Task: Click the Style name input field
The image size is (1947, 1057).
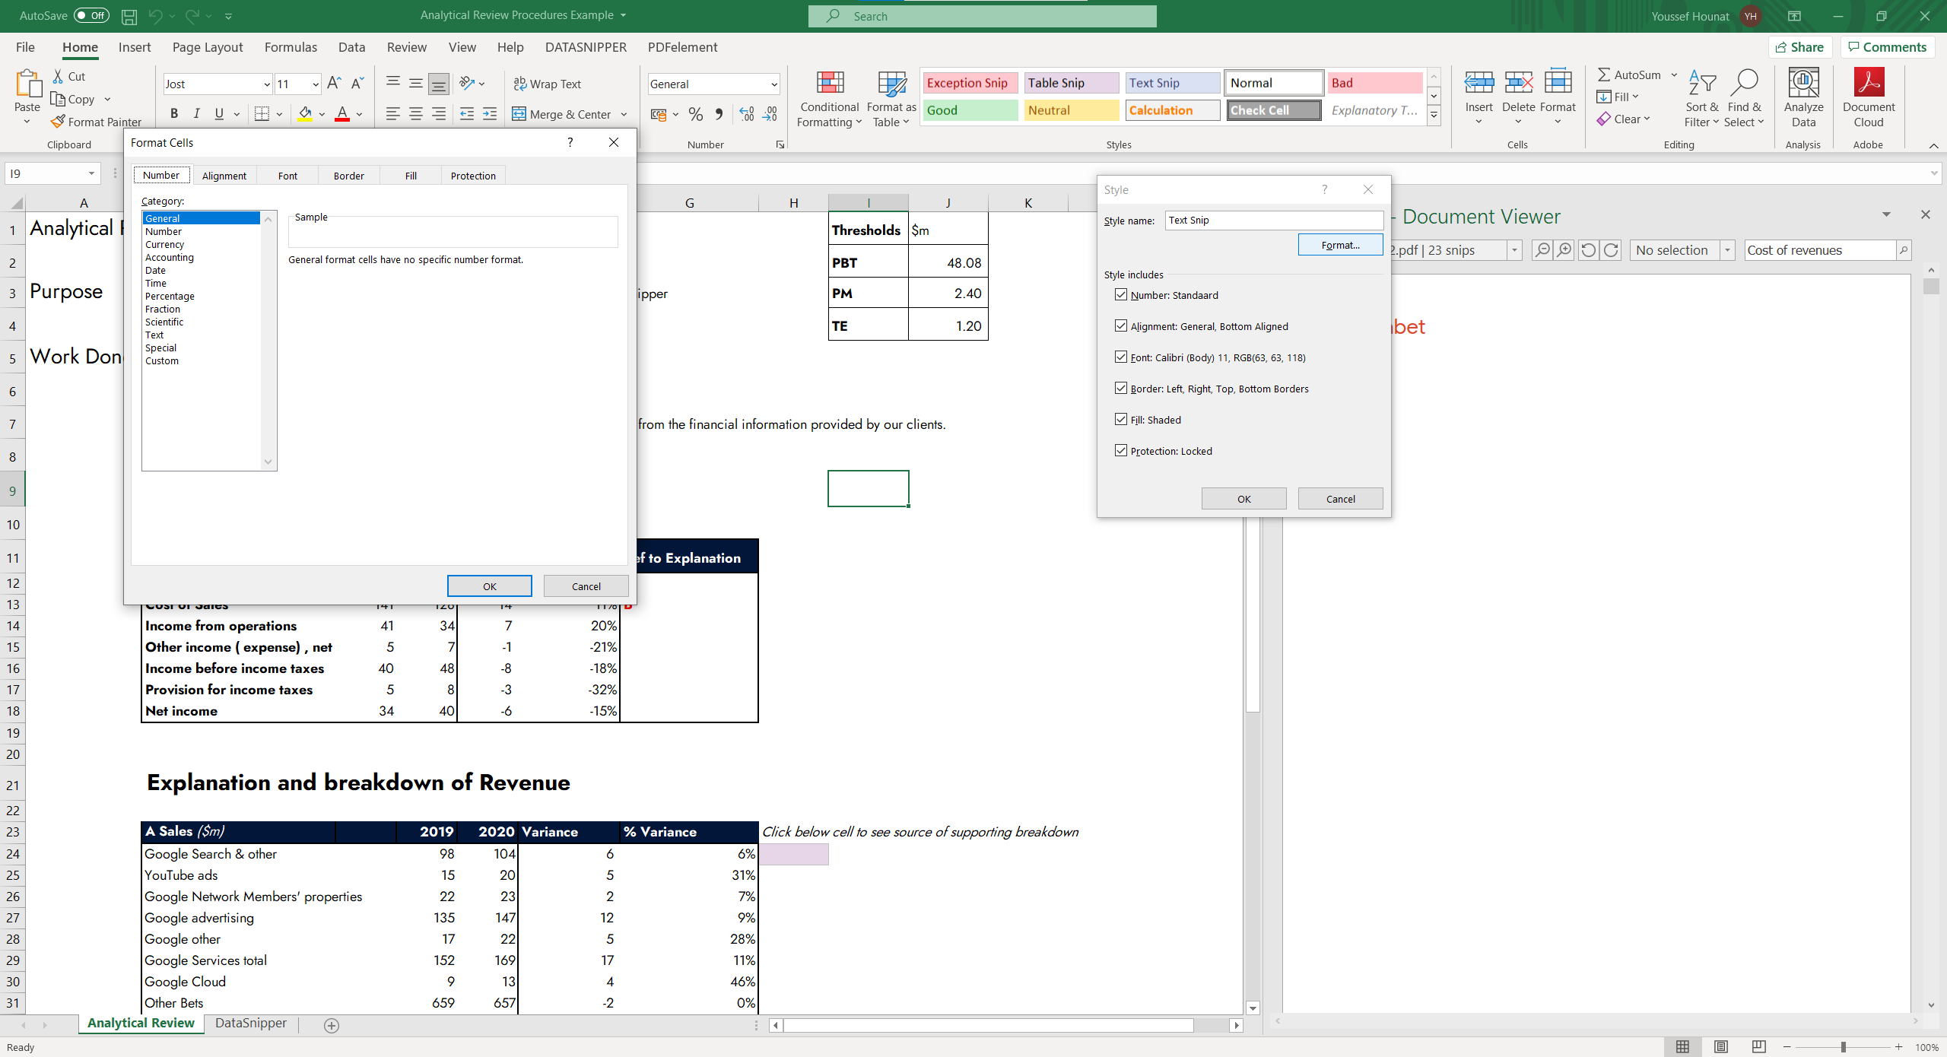Action: point(1274,221)
